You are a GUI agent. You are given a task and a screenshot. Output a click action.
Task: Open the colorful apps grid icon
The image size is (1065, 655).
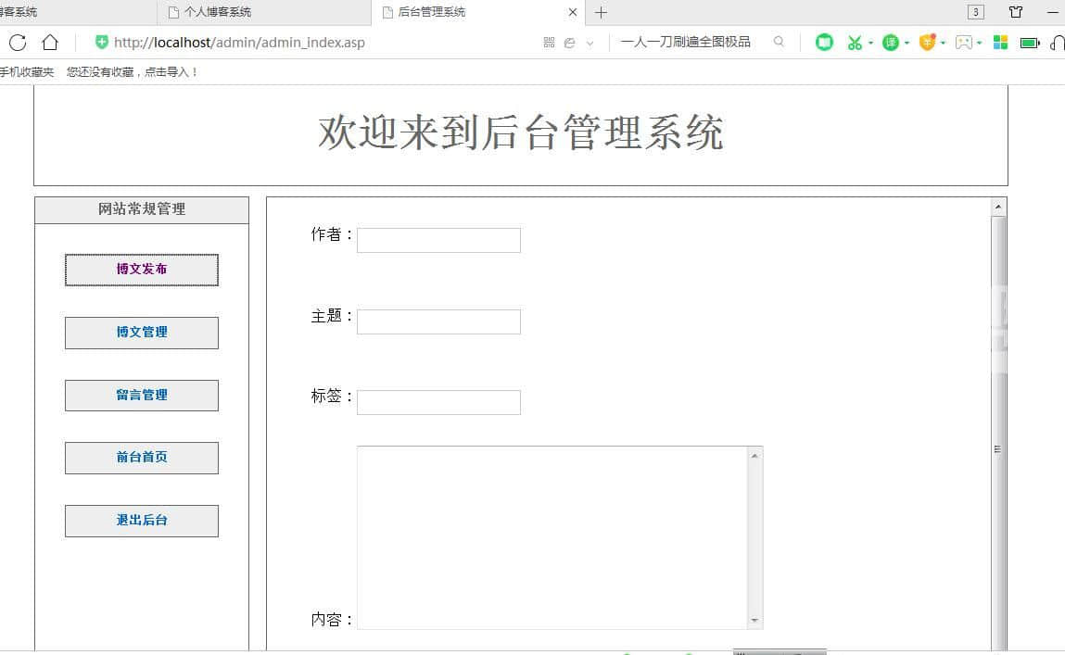coord(1000,43)
